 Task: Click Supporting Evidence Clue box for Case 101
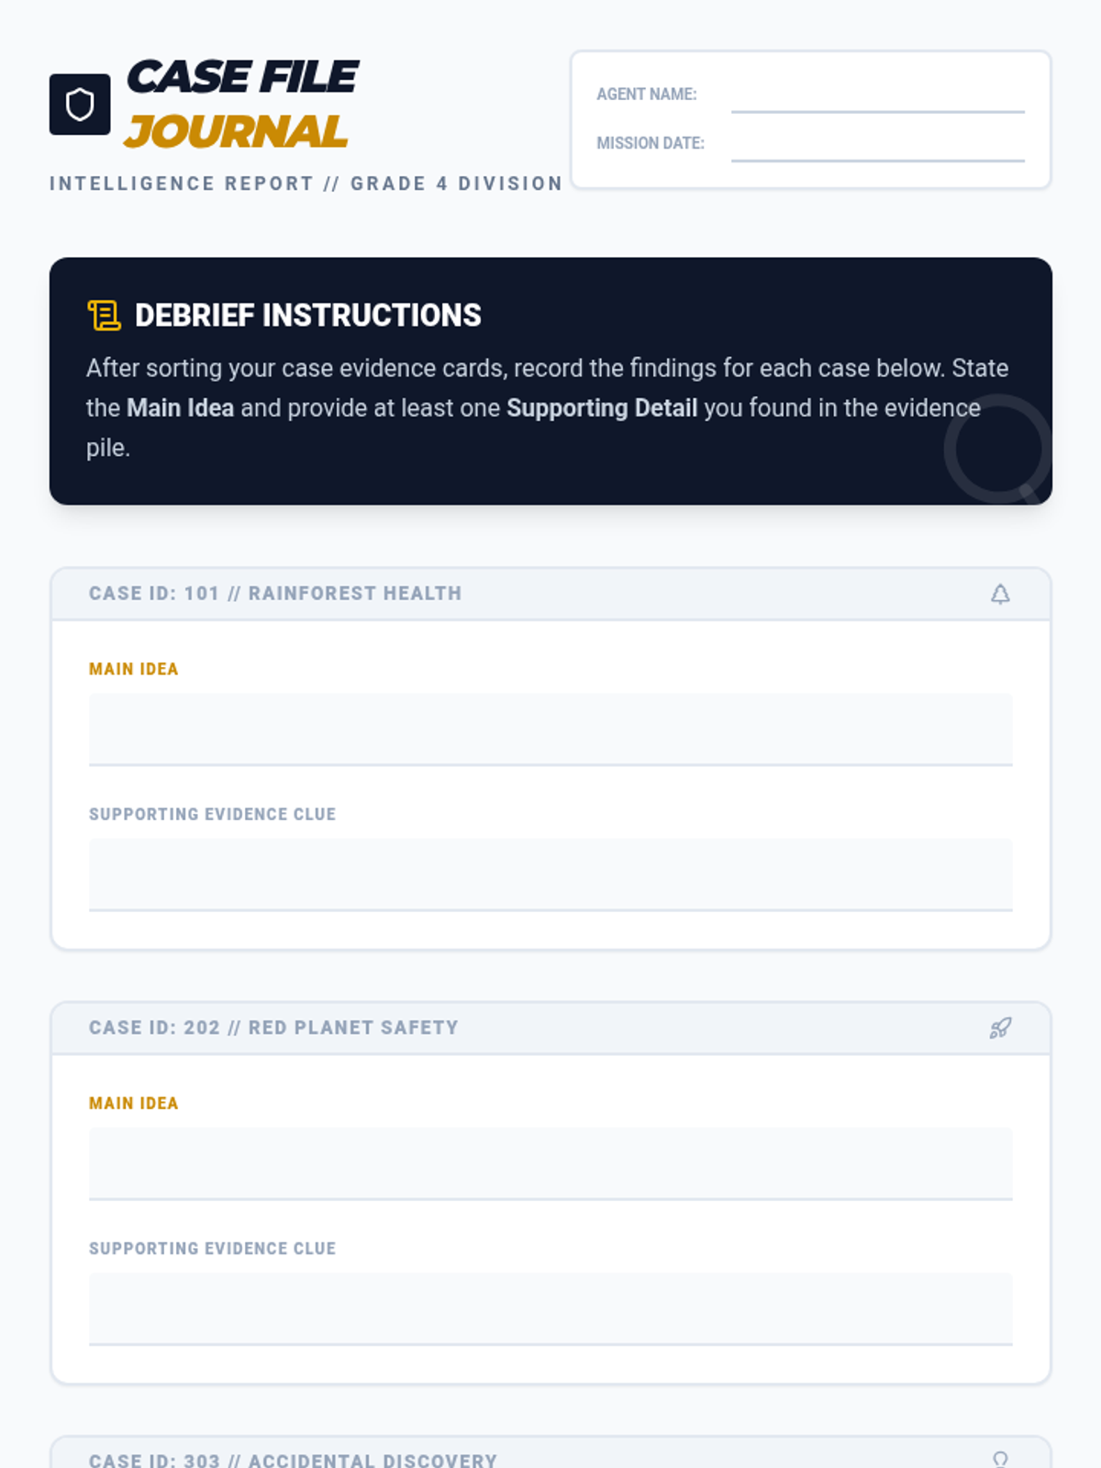pyautogui.click(x=550, y=874)
